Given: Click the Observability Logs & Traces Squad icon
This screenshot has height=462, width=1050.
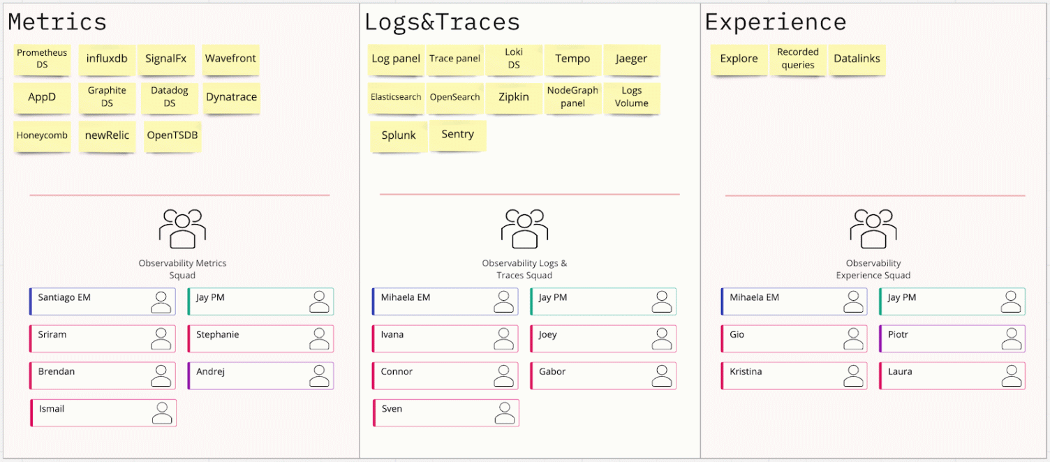Looking at the screenshot, I should point(525,227).
